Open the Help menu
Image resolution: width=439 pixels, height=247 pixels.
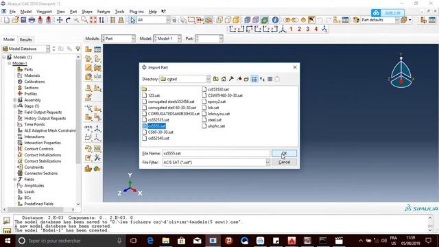152,12
